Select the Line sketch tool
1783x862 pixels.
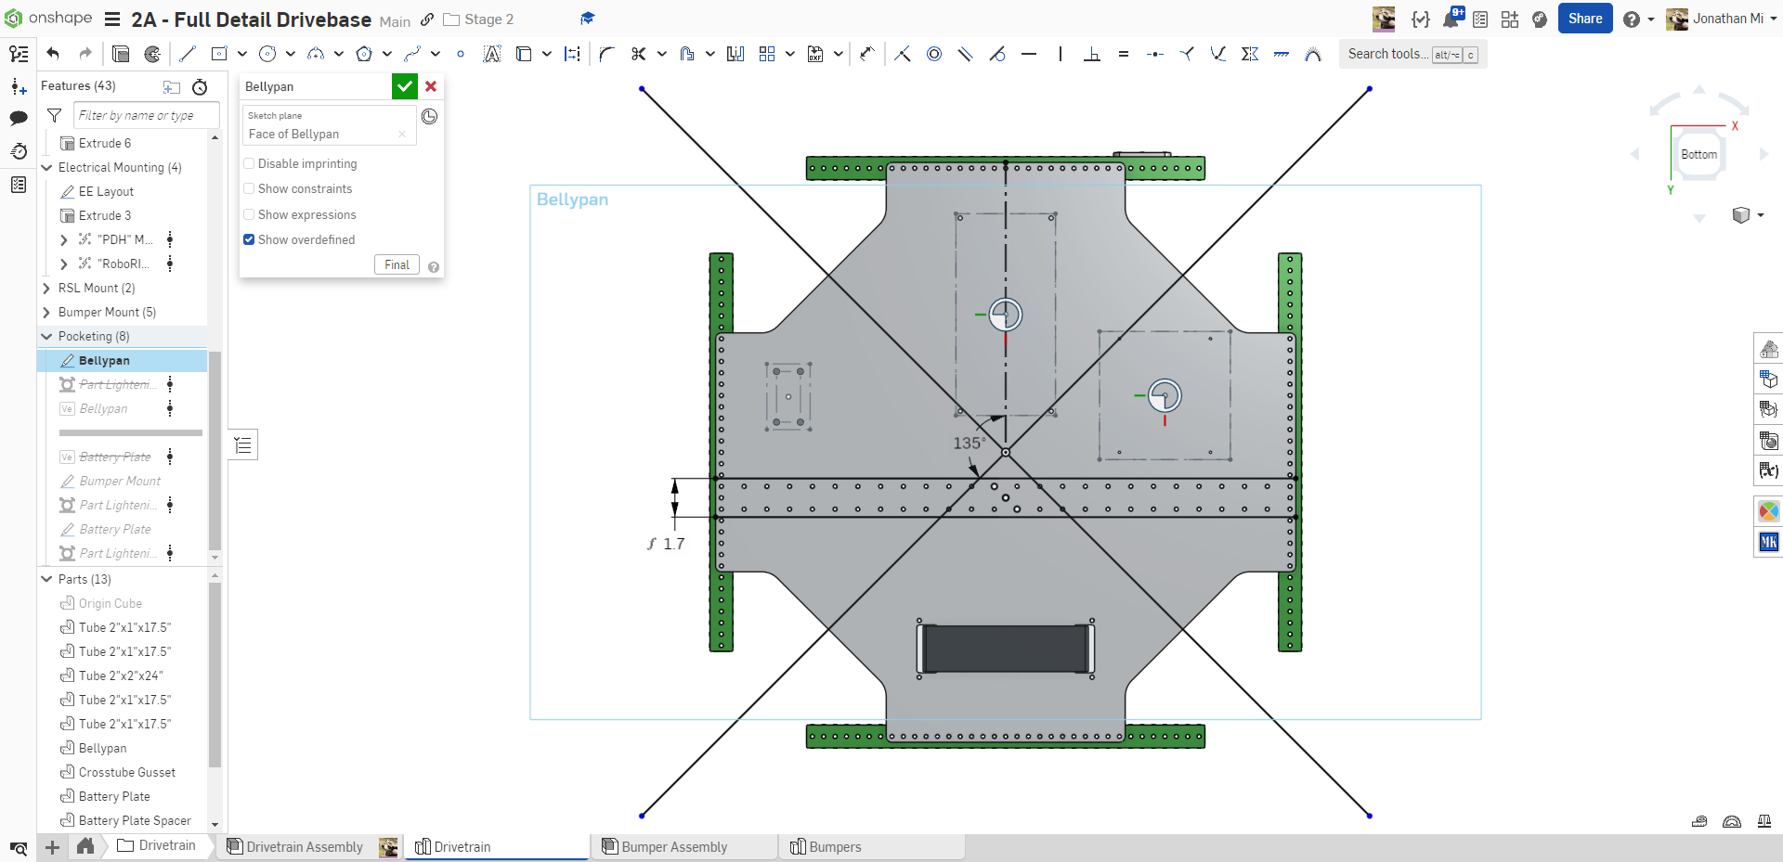coord(188,54)
